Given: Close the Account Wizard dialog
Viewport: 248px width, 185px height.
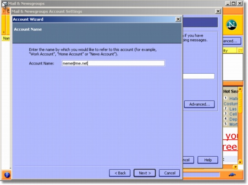Looking at the screenshot, I should 178,19.
